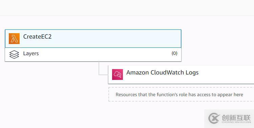Click the orange Lambda function icon

pos(14,39)
